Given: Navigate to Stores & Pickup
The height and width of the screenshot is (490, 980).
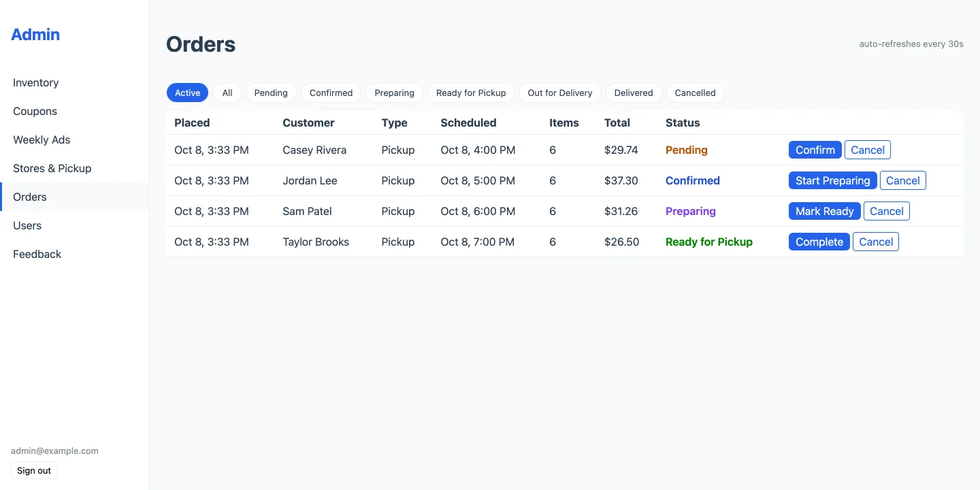Looking at the screenshot, I should pos(74,168).
